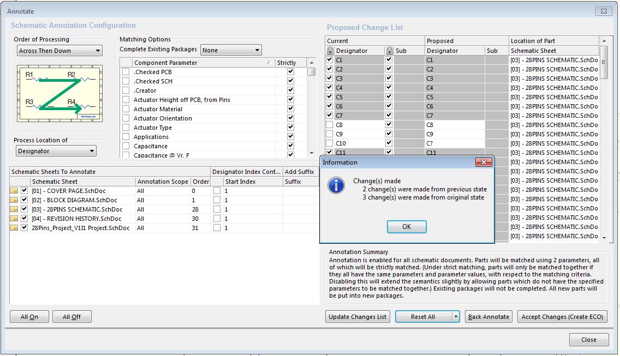
Task: Open the Order of Processing dropdown
Action: pyautogui.click(x=59, y=51)
